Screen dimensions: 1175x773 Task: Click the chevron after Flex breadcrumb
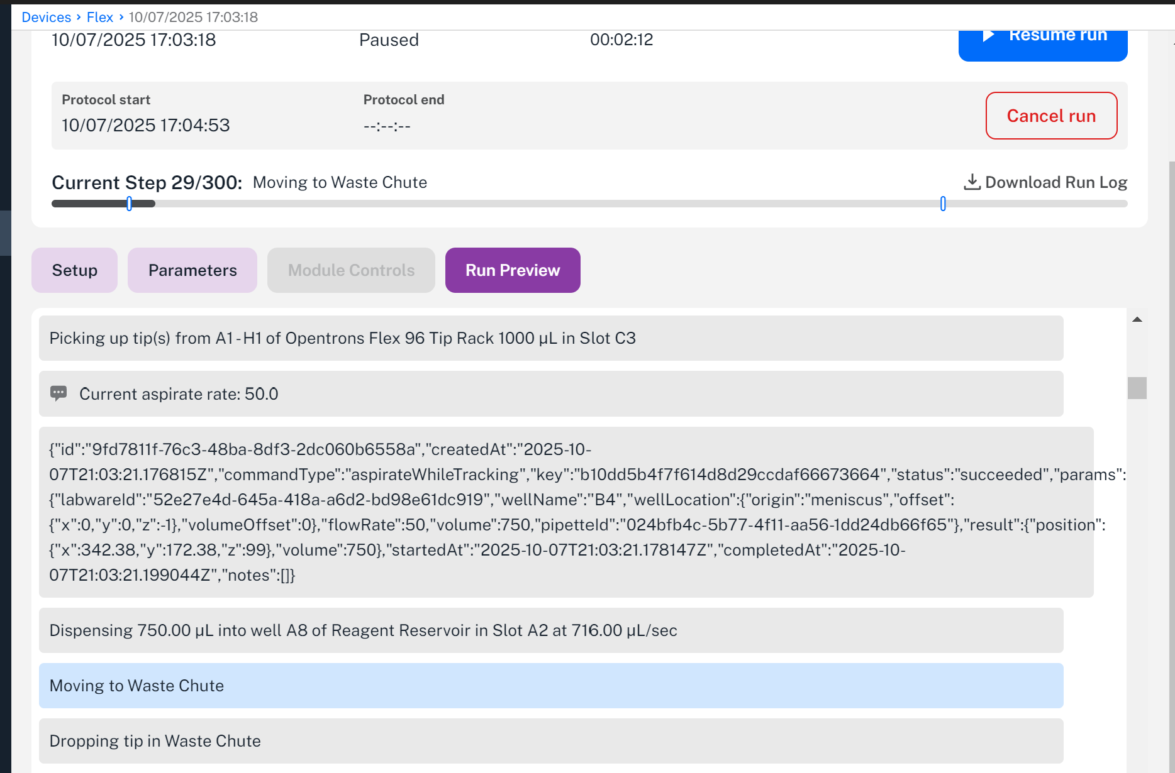click(x=121, y=17)
